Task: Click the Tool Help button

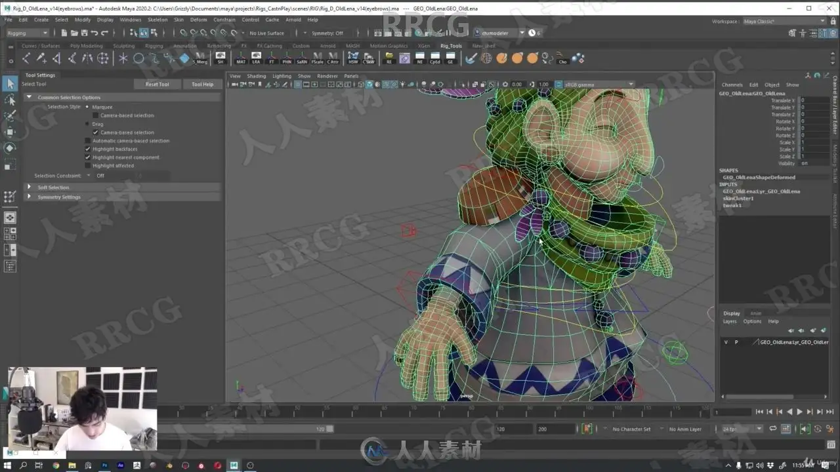Action: (x=202, y=85)
